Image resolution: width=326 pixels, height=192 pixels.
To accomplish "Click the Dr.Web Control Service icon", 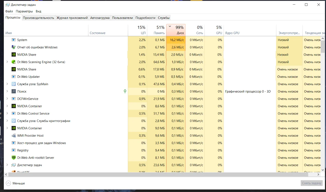I will pos(14,114).
